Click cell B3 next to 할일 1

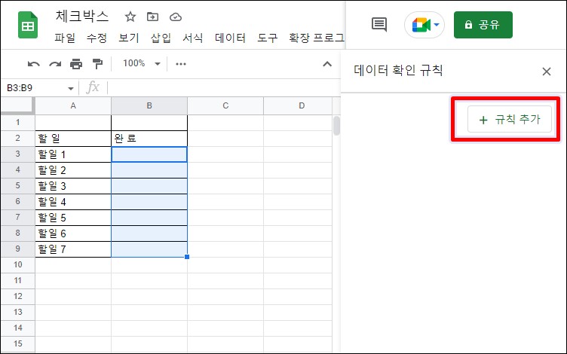149,154
